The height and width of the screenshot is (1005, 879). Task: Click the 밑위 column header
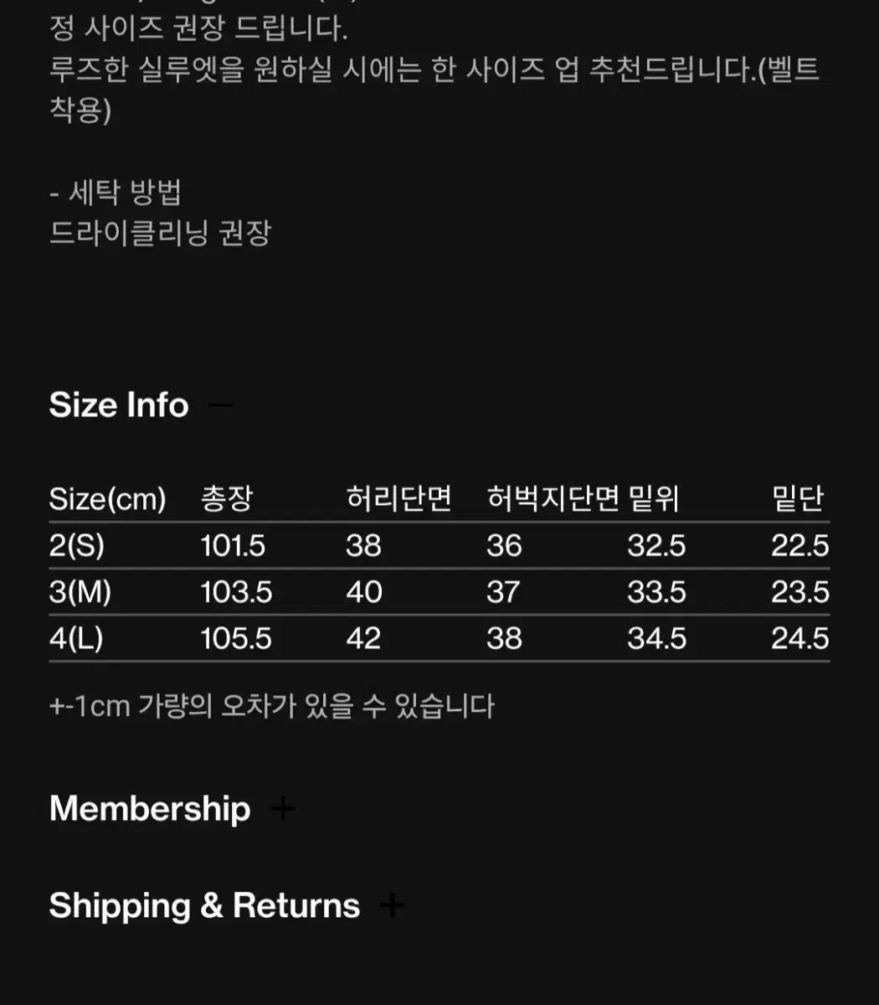click(653, 499)
